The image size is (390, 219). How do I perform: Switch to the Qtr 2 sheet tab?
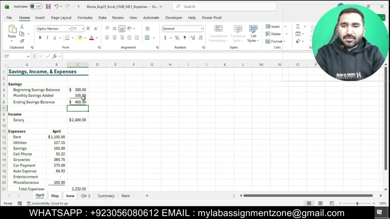click(x=86, y=196)
